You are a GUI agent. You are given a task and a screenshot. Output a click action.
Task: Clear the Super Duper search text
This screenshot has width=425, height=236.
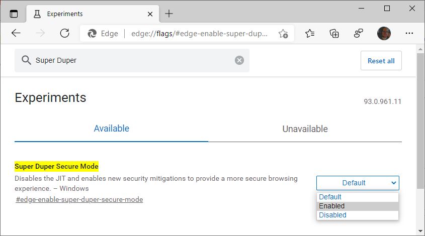pos(239,60)
